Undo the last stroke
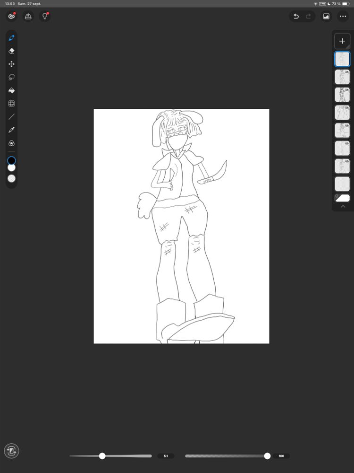This screenshot has width=354, height=473. click(296, 16)
